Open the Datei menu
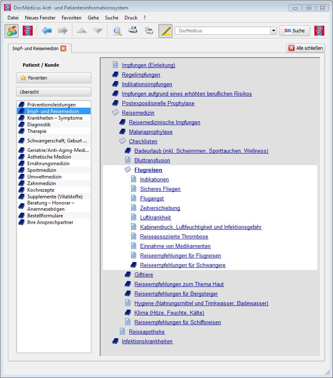This screenshot has width=333, height=378. pyautogui.click(x=13, y=18)
